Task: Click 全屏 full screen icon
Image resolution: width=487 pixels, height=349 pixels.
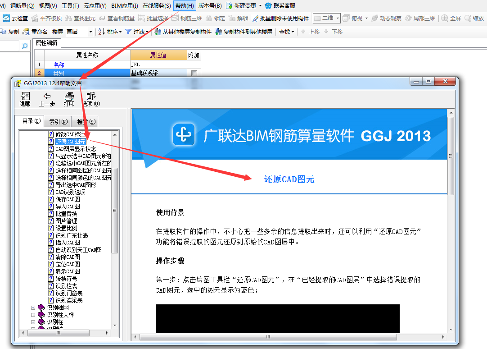Action: (x=445, y=18)
